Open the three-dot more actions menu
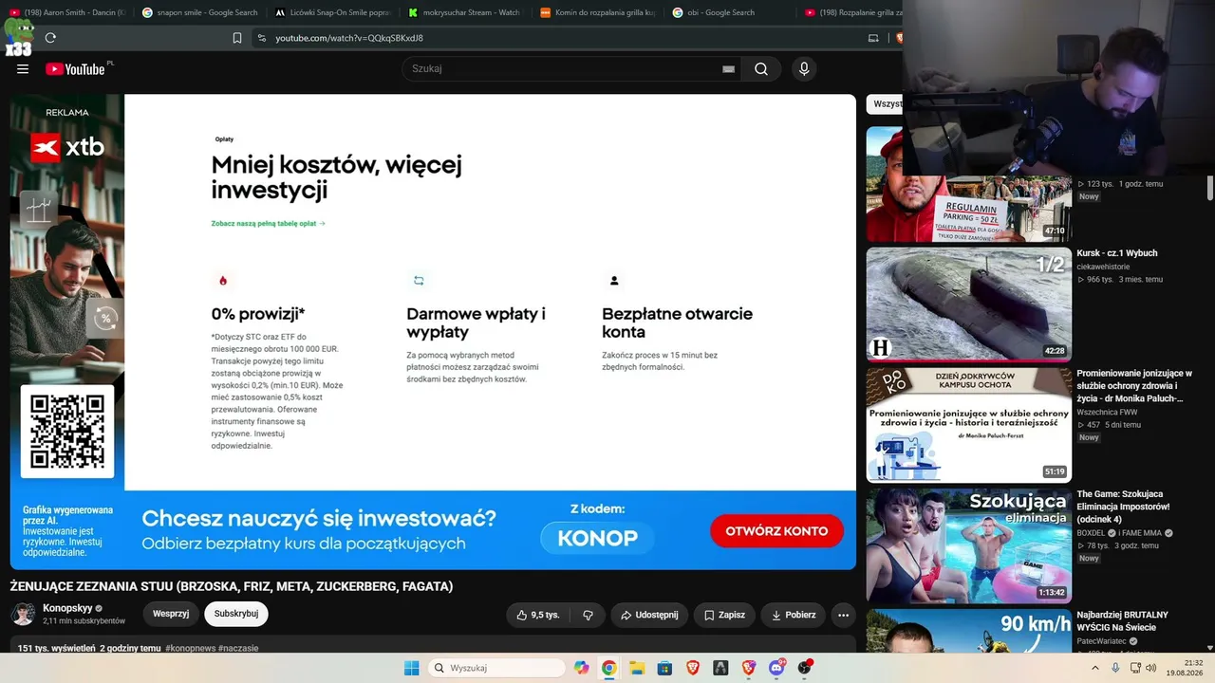 (x=843, y=615)
